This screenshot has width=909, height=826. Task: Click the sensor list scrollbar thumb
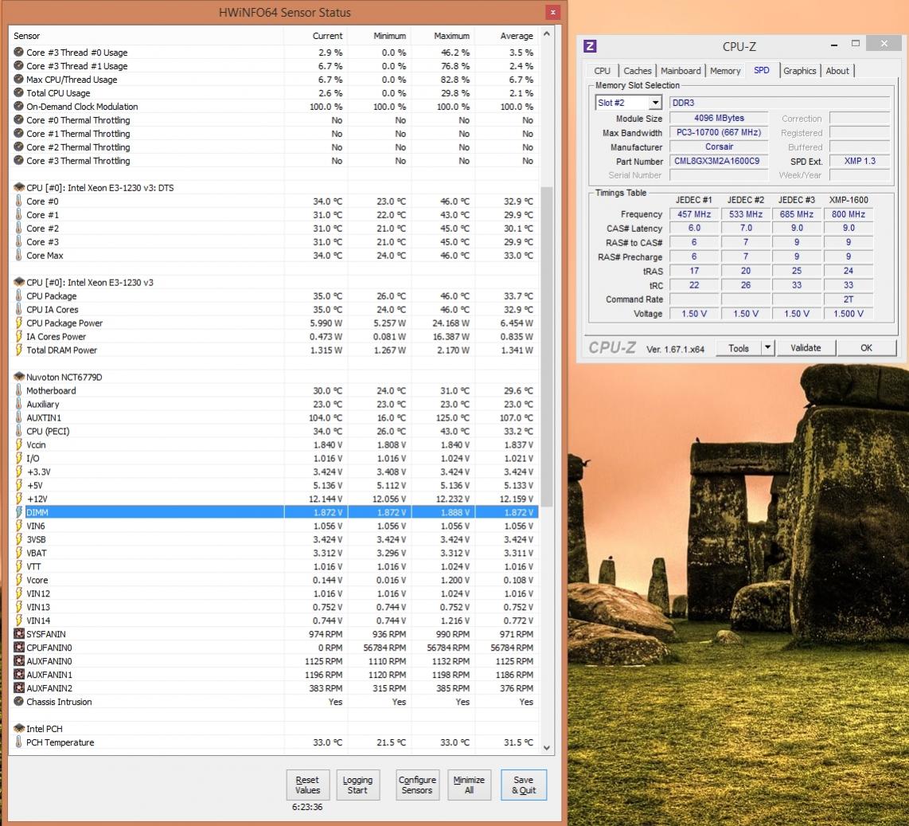pos(546,346)
